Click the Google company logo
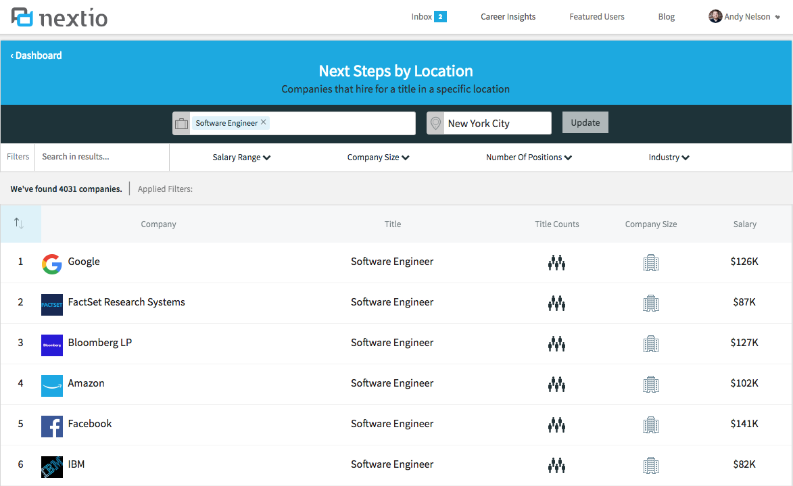 point(51,264)
